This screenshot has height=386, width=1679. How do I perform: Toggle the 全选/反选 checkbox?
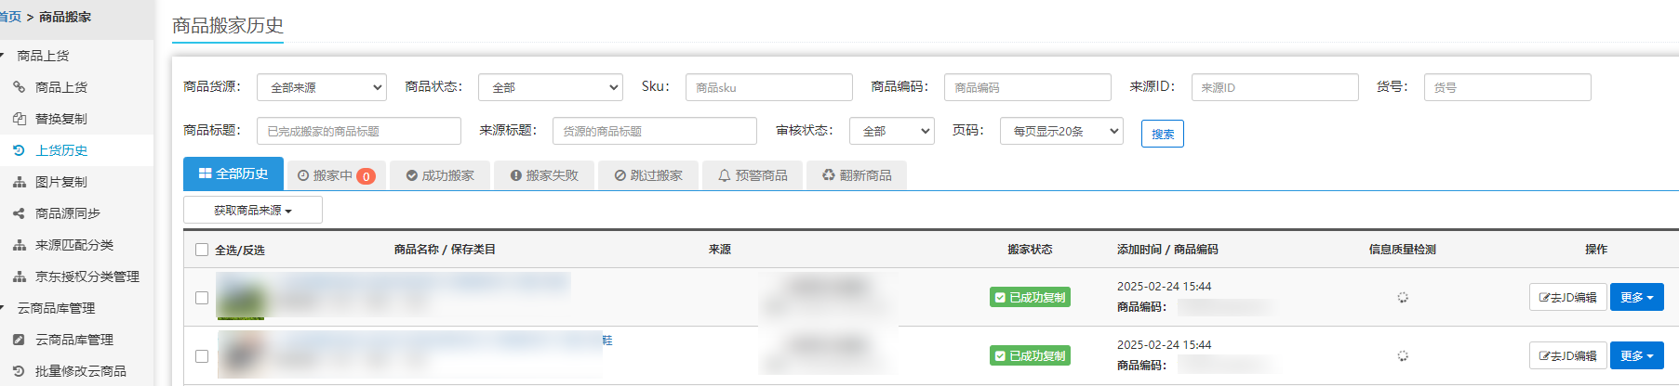(x=202, y=250)
